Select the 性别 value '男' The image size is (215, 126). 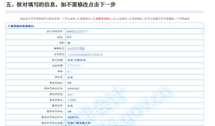[x=68, y=43]
